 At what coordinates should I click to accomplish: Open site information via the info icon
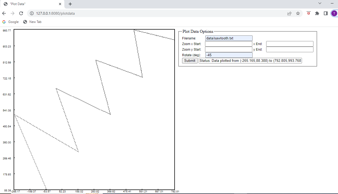coord(32,13)
